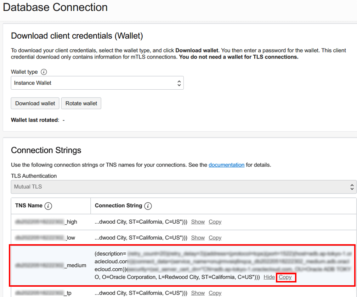Image resolution: width=357 pixels, height=297 pixels.
Task: Open the TLS Authentication dropdown
Action: 183,186
